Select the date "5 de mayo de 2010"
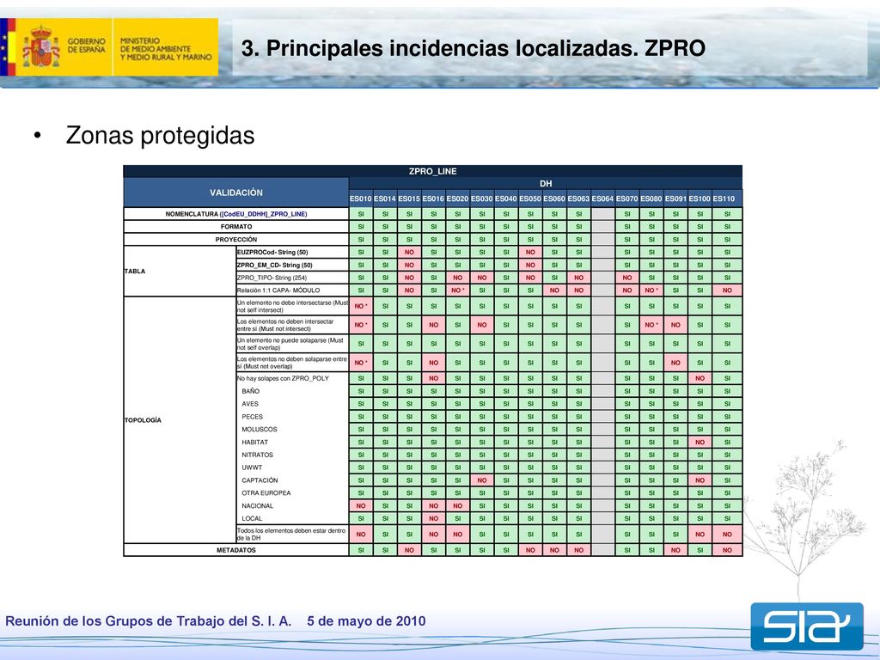 pos(366,621)
